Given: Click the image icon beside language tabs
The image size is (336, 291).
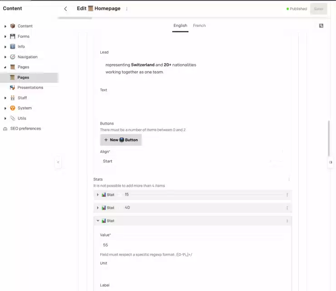Looking at the screenshot, I should (321, 26).
